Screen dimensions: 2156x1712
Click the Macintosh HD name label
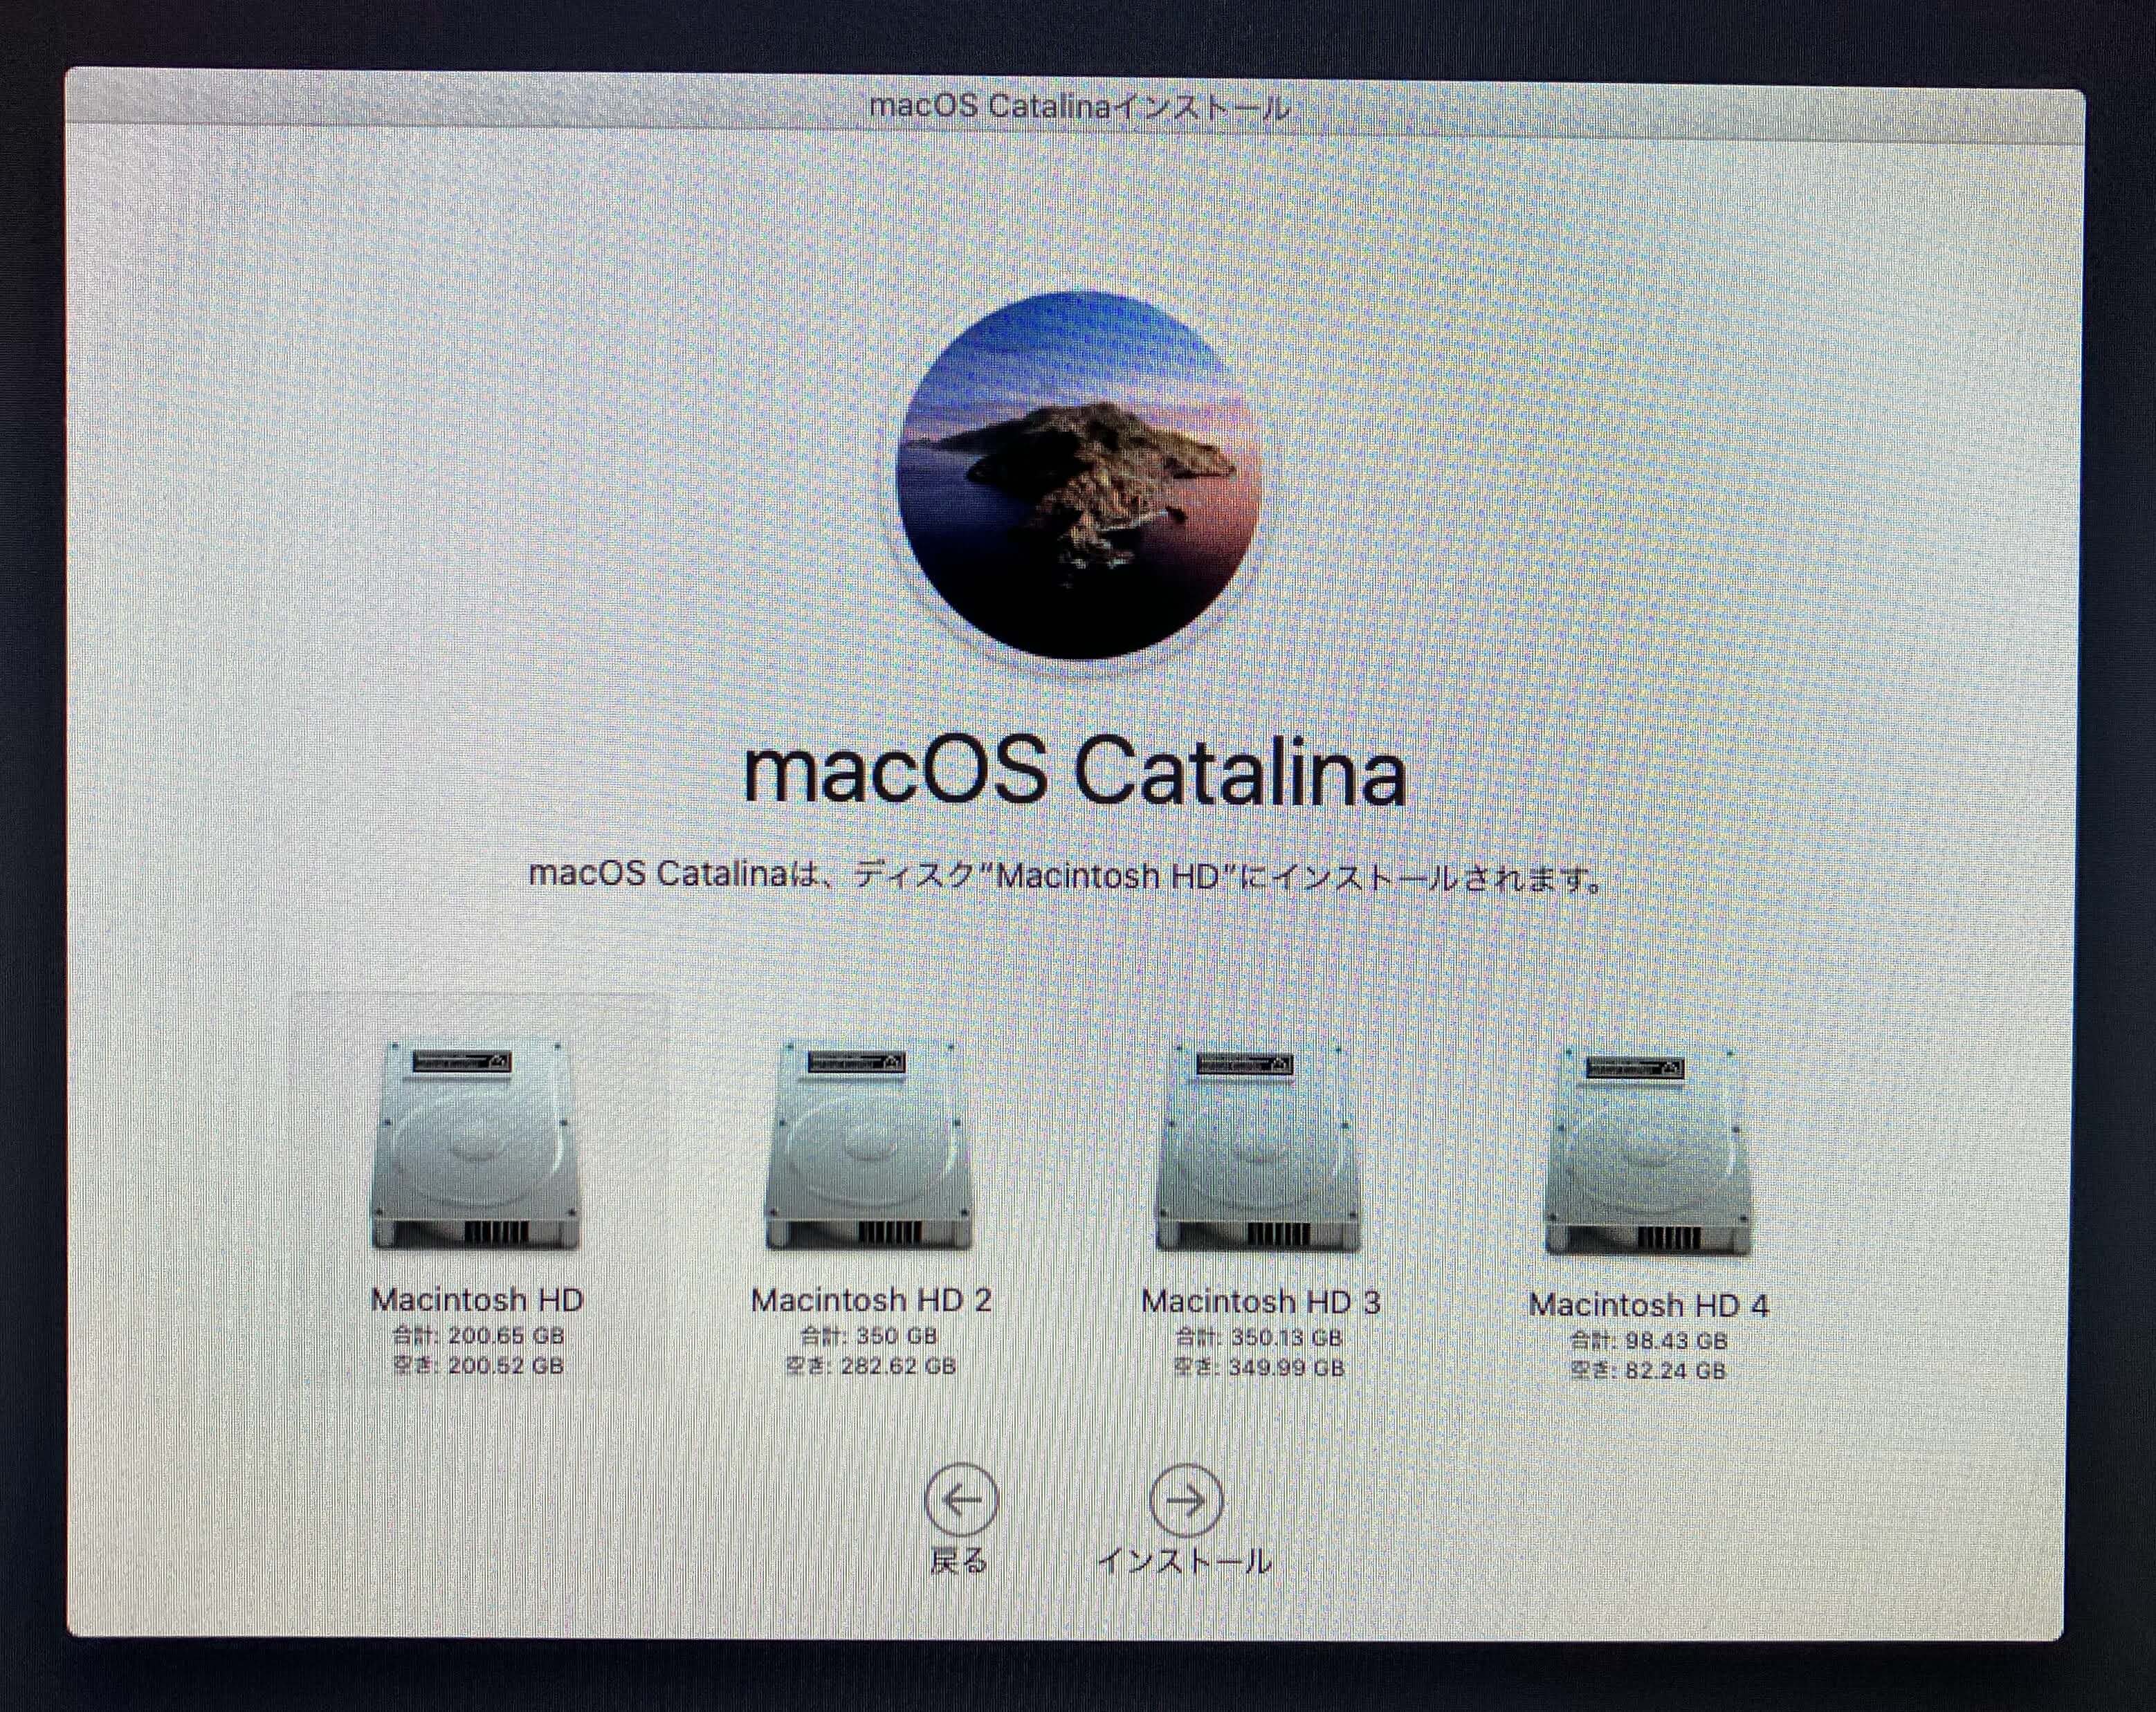click(x=476, y=1300)
